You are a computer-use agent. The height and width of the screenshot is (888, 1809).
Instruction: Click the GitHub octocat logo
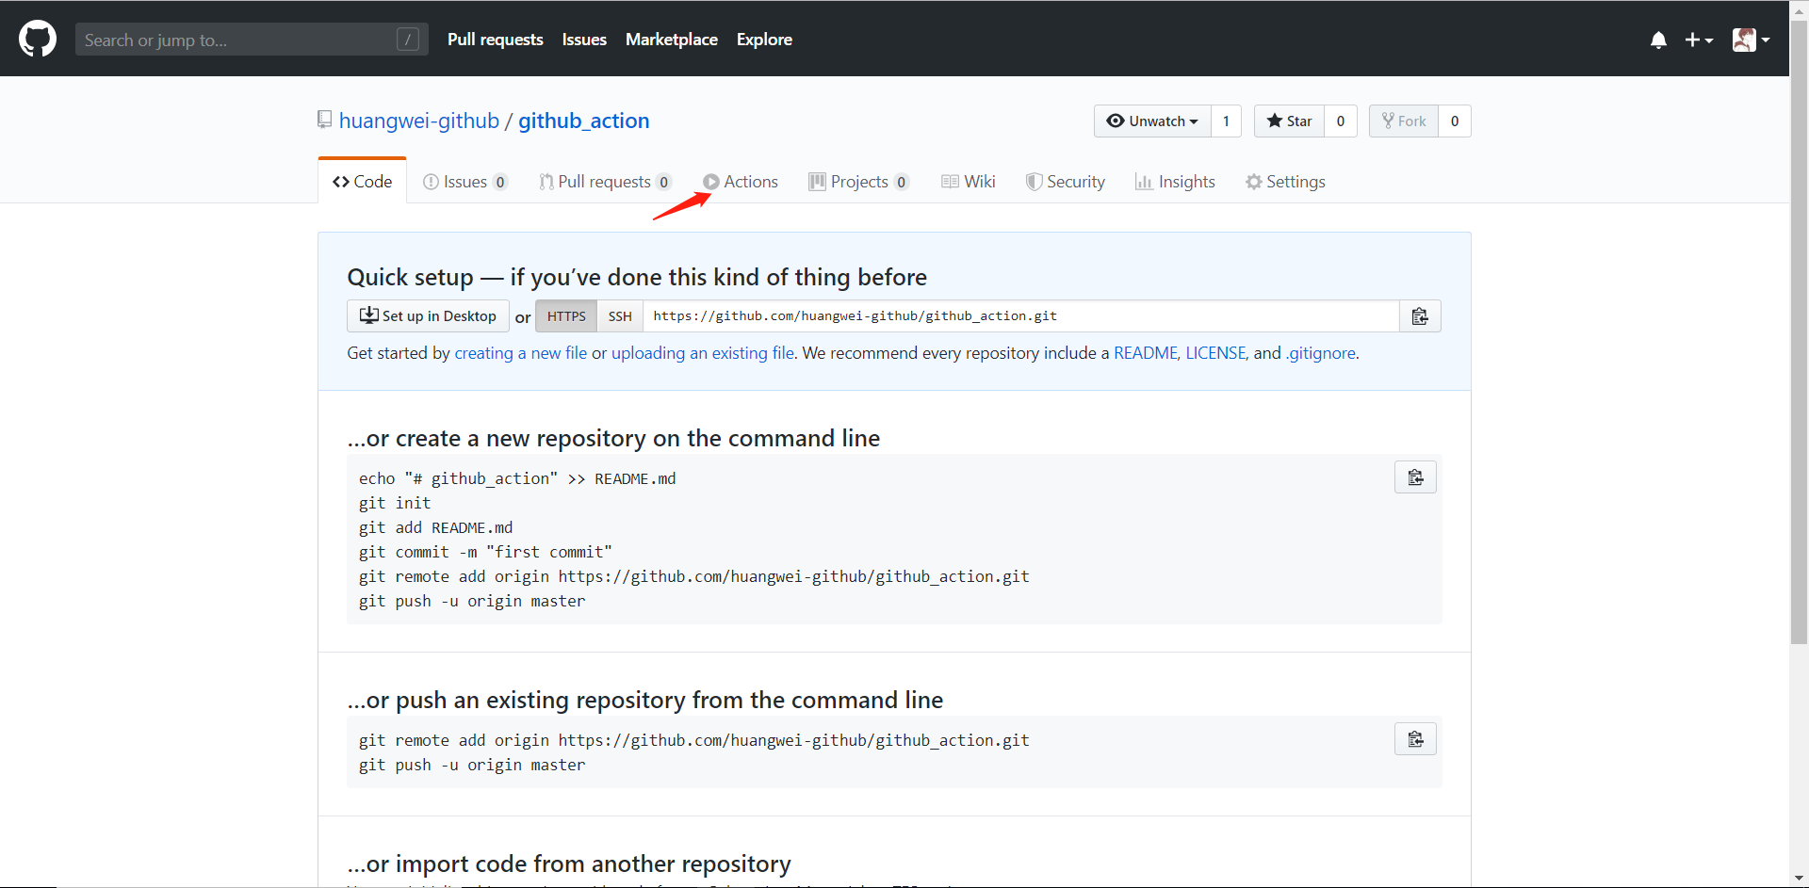[37, 39]
